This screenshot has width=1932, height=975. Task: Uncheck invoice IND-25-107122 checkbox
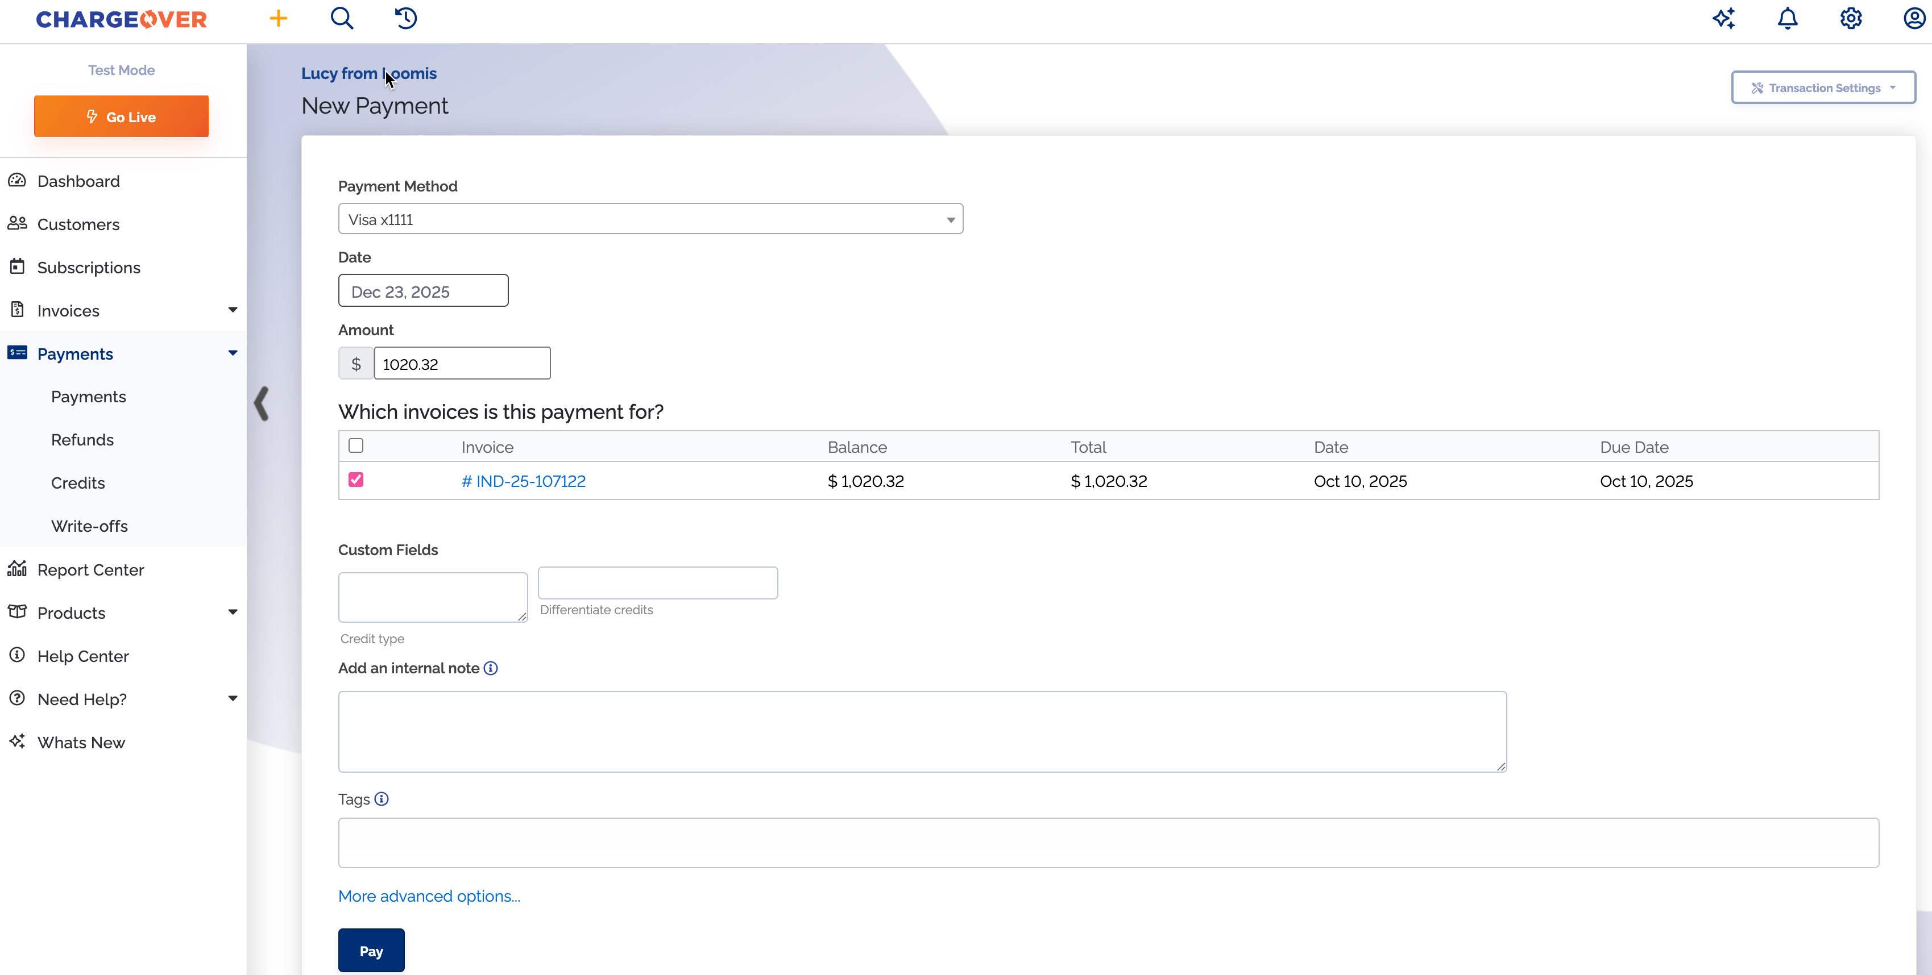point(356,480)
